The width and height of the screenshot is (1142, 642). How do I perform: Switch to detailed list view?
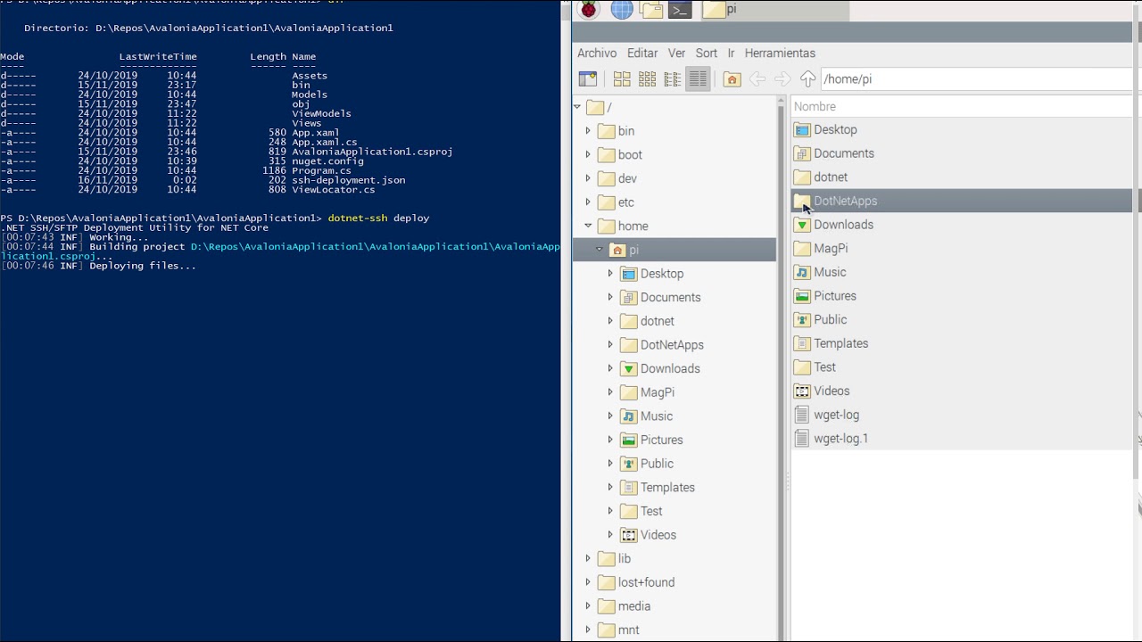pos(698,78)
